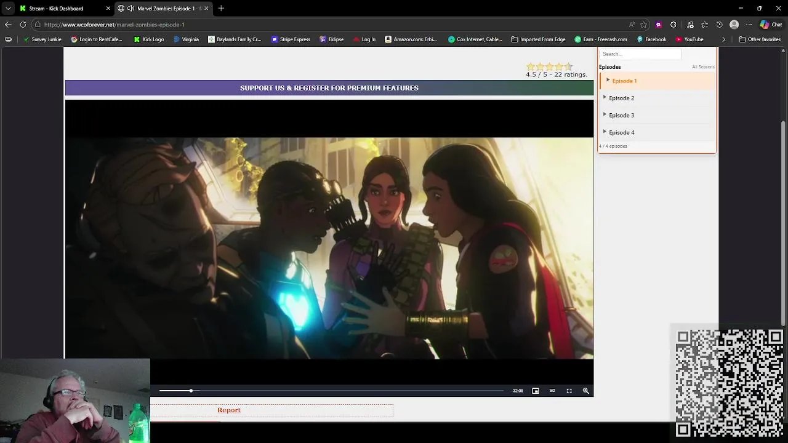
Task: Click the video progress bar to seek
Action: point(331,391)
